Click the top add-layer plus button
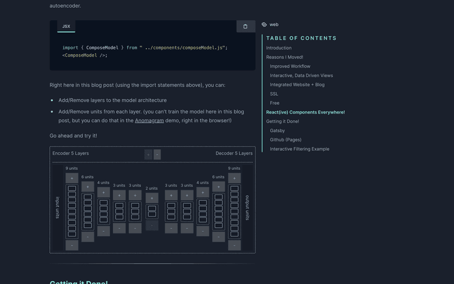This screenshot has width=454, height=284. click(x=148, y=155)
